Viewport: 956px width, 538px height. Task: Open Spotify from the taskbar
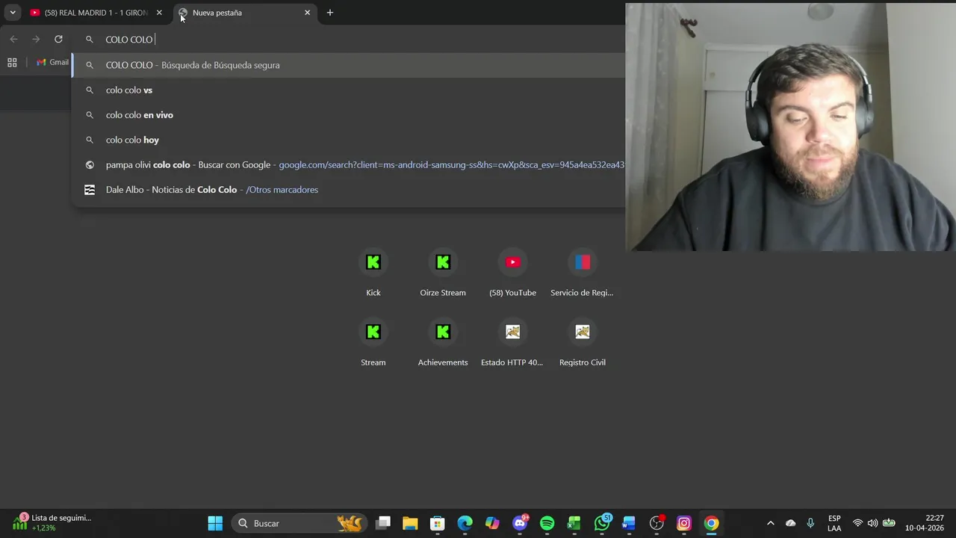[547, 523]
